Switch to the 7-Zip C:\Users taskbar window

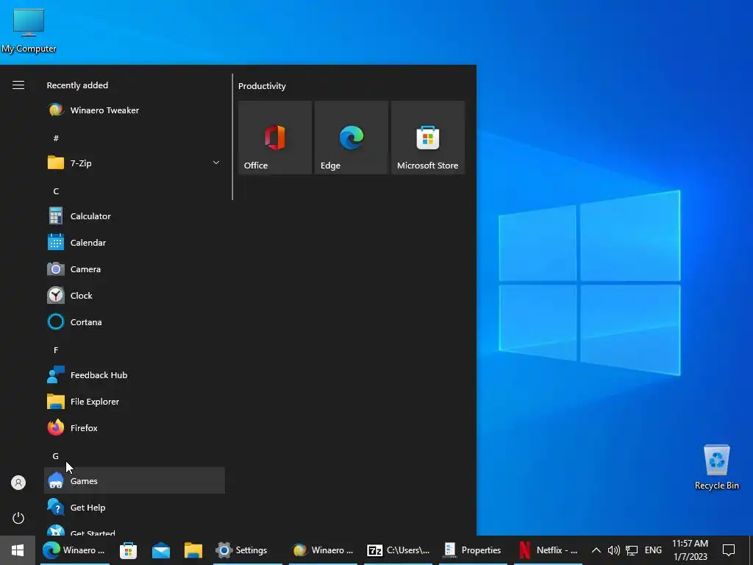click(398, 550)
